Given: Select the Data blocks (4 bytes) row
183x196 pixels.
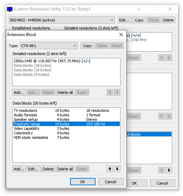Looking at the screenshot, I should pos(66,74).
